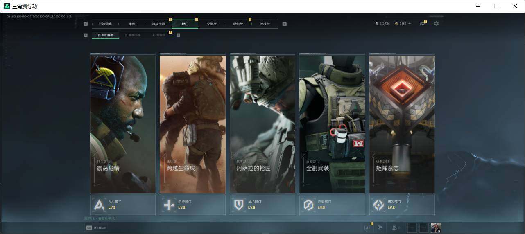Click the logistics department hexagon emblem icon
Image resolution: width=525 pixels, height=234 pixels.
tap(308, 205)
